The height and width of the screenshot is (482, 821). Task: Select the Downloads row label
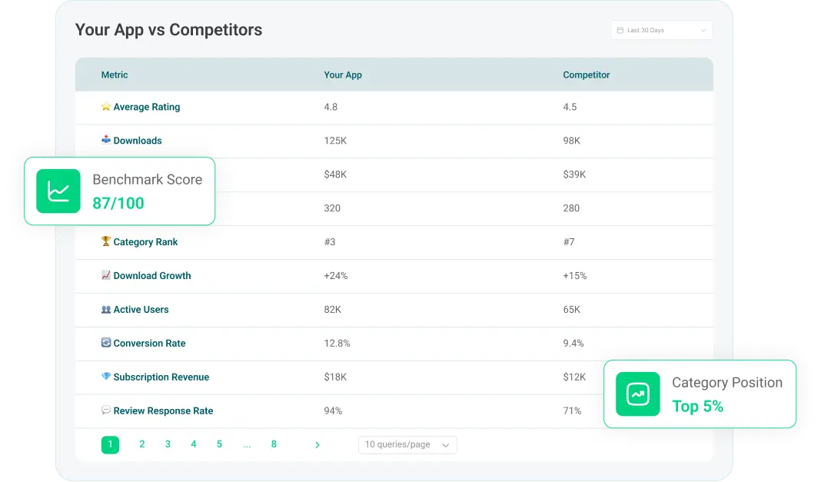click(138, 141)
